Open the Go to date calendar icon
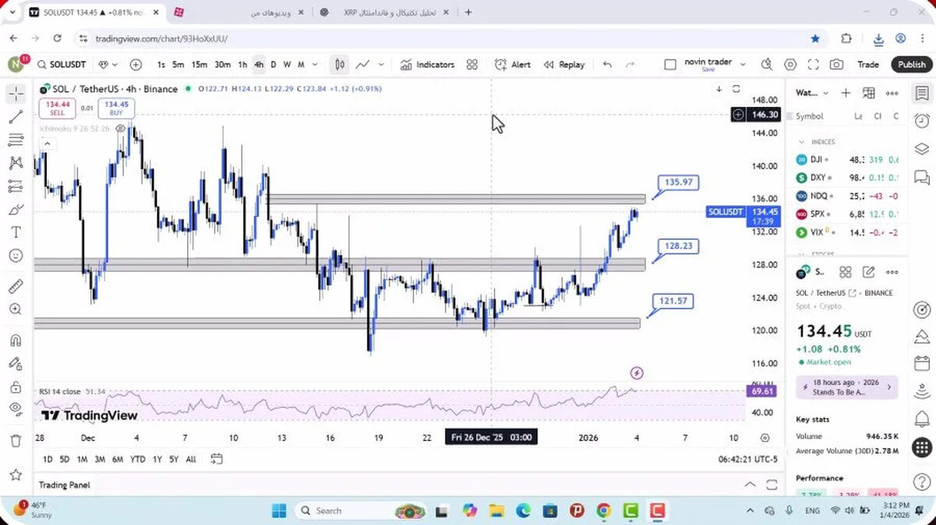Viewport: 936px width, 525px height. coord(217,459)
